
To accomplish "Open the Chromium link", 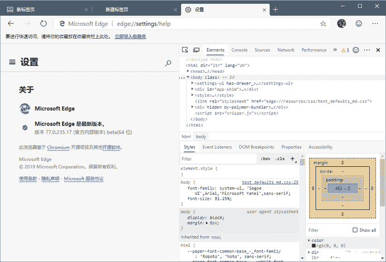I will (x=58, y=147).
